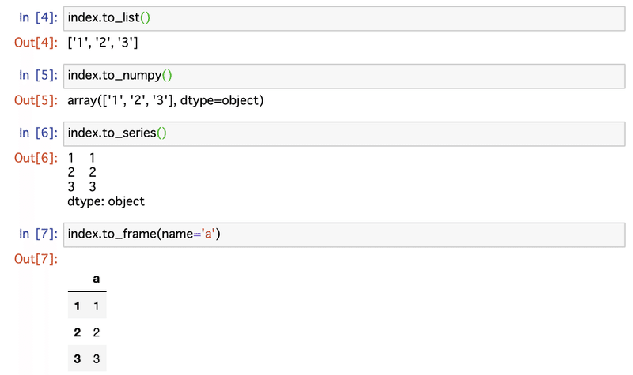Click the first row of the series output
This screenshot has height=375, width=633.
[x=83, y=158]
